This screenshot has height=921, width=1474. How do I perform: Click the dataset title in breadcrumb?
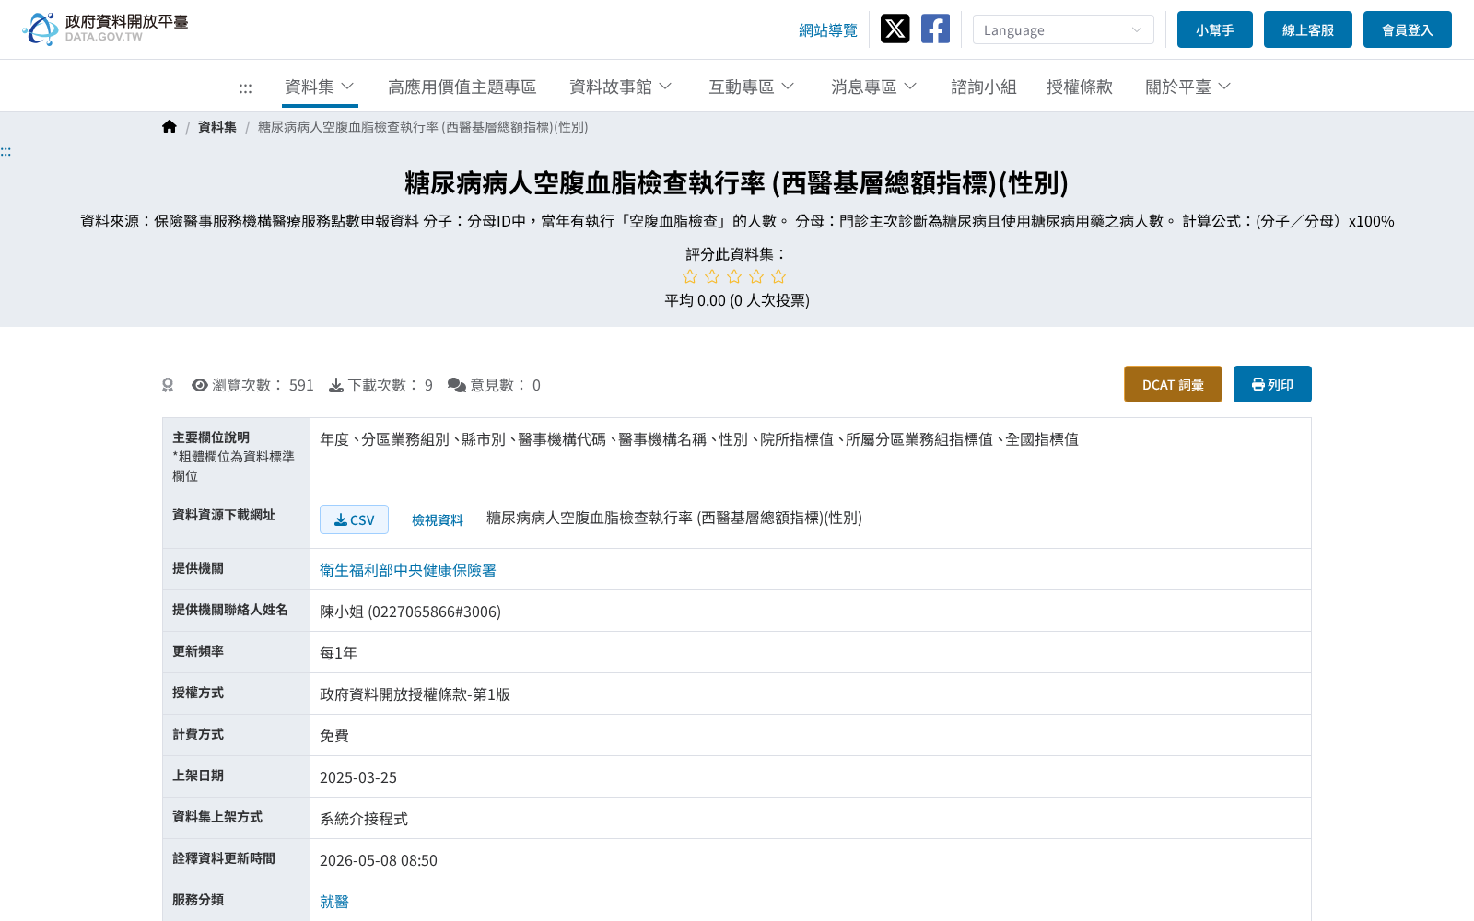pyautogui.click(x=423, y=127)
